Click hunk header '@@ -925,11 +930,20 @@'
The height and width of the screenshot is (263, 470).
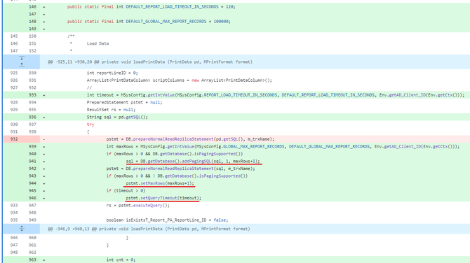coord(150,62)
